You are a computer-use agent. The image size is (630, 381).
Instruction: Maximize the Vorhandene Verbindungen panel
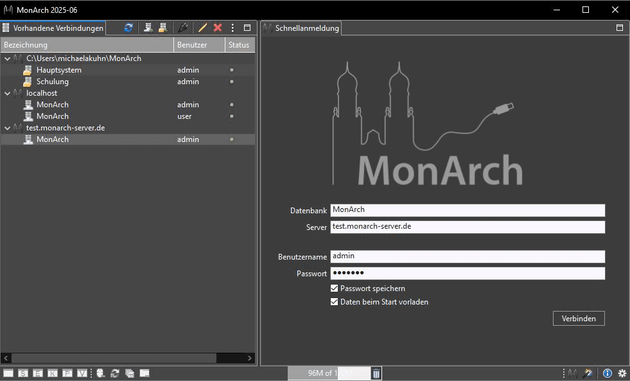tap(247, 28)
